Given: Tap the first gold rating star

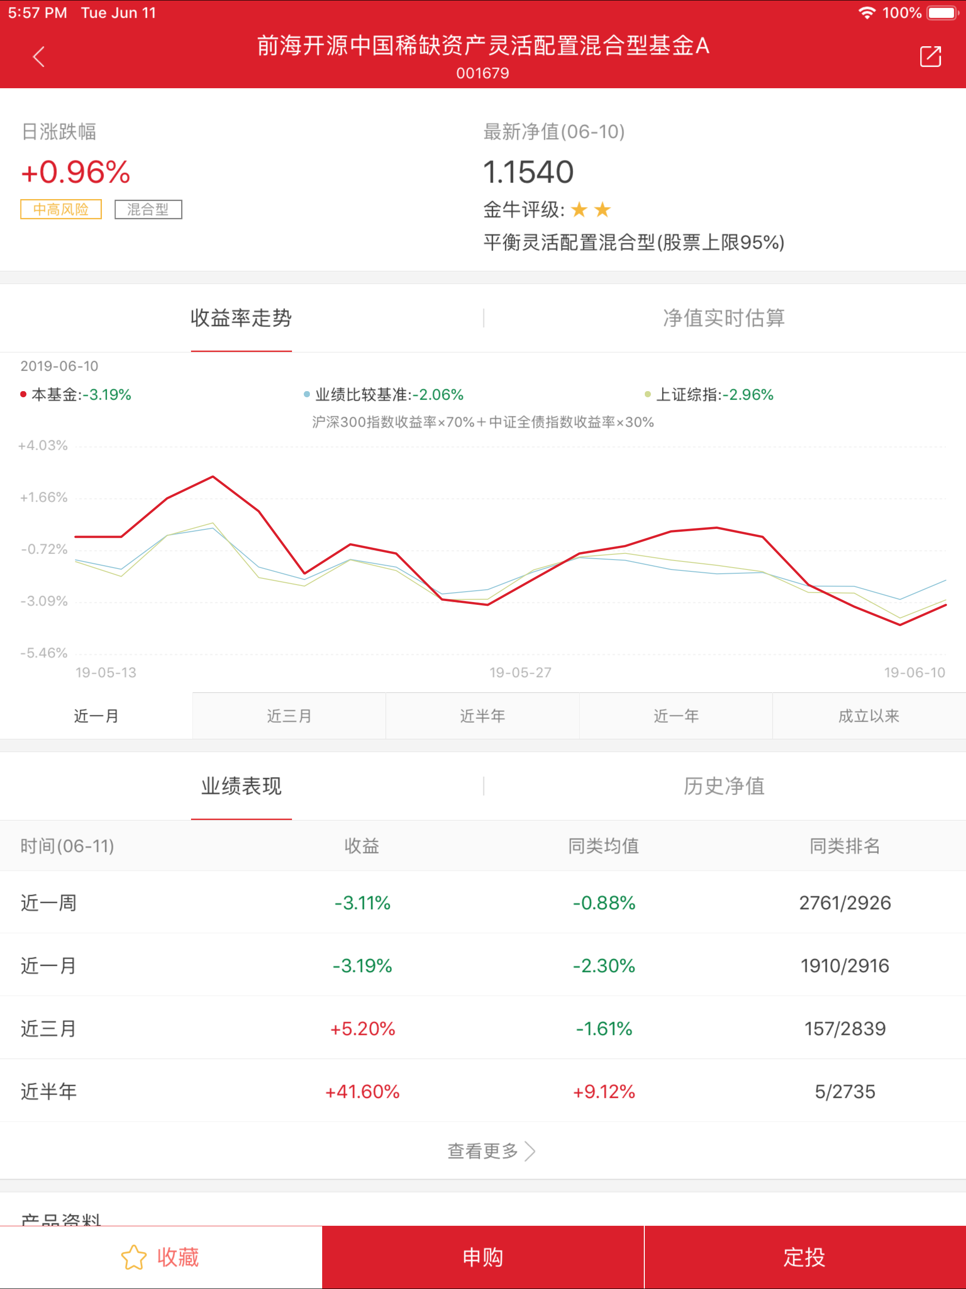Looking at the screenshot, I should click(579, 209).
